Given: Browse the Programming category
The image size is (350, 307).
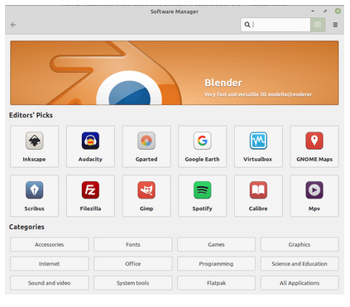Looking at the screenshot, I should point(216,264).
